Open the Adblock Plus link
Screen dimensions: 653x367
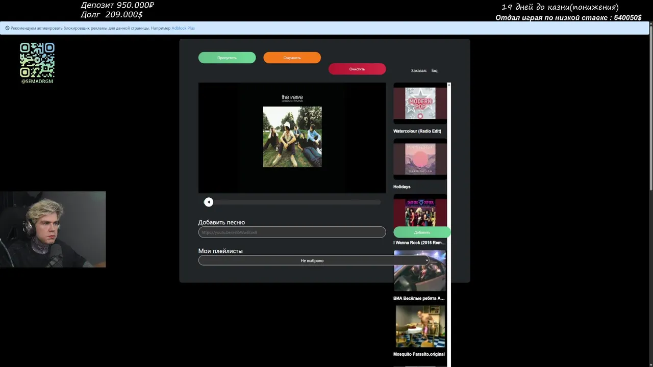click(183, 28)
